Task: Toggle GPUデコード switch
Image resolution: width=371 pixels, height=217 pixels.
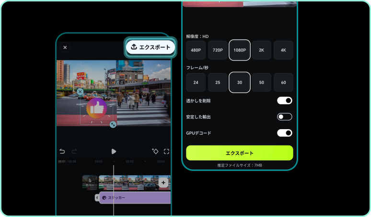Action: point(285,133)
